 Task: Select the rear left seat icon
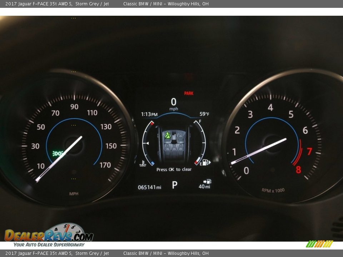coord(168,147)
